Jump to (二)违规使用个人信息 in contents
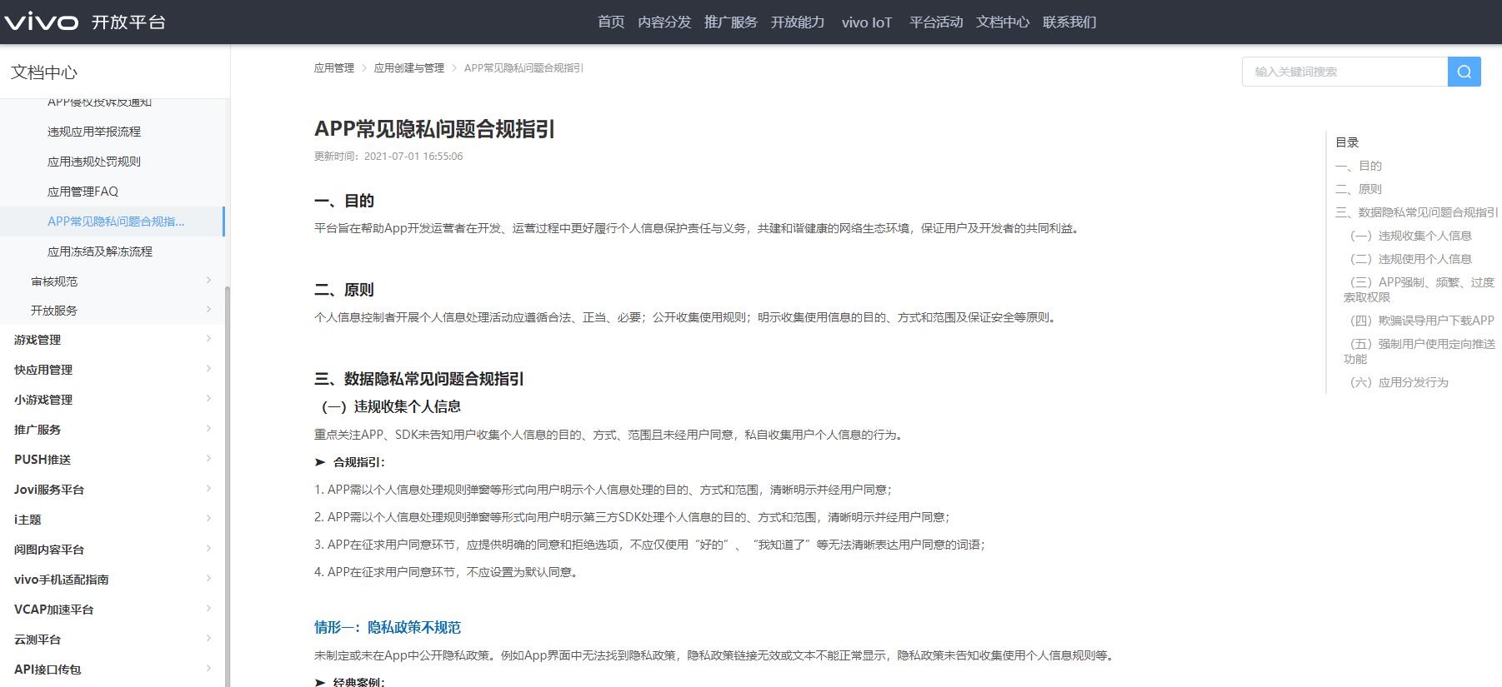This screenshot has height=687, width=1502. pyautogui.click(x=1408, y=259)
